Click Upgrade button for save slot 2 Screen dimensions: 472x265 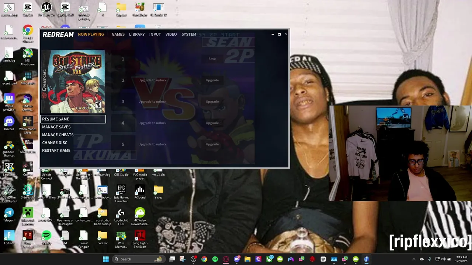(x=212, y=80)
